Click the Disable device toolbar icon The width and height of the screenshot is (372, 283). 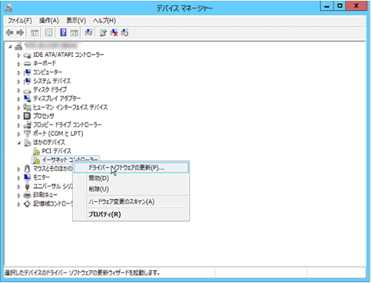point(125,33)
